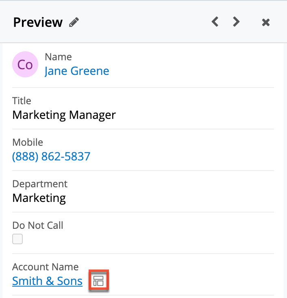Screen dimensions: 287x298
Task: Click the Name field label
Action: point(58,57)
